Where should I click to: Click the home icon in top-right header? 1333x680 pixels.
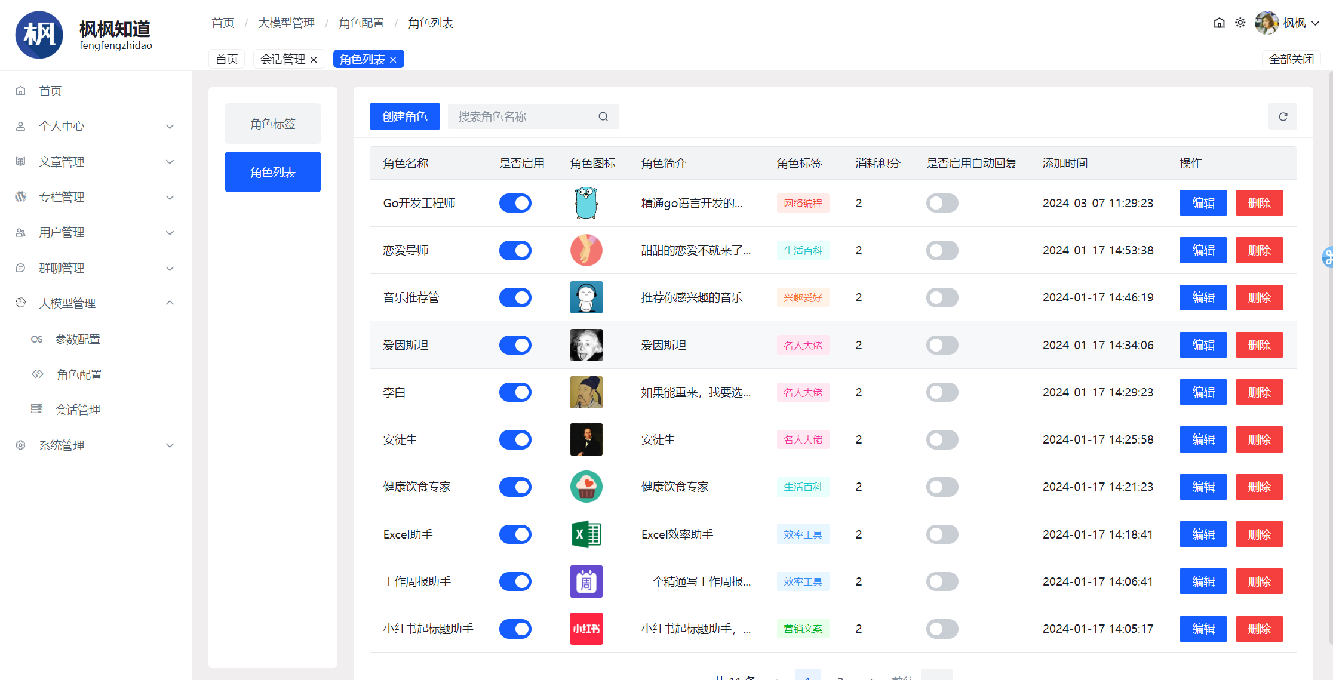click(x=1219, y=23)
